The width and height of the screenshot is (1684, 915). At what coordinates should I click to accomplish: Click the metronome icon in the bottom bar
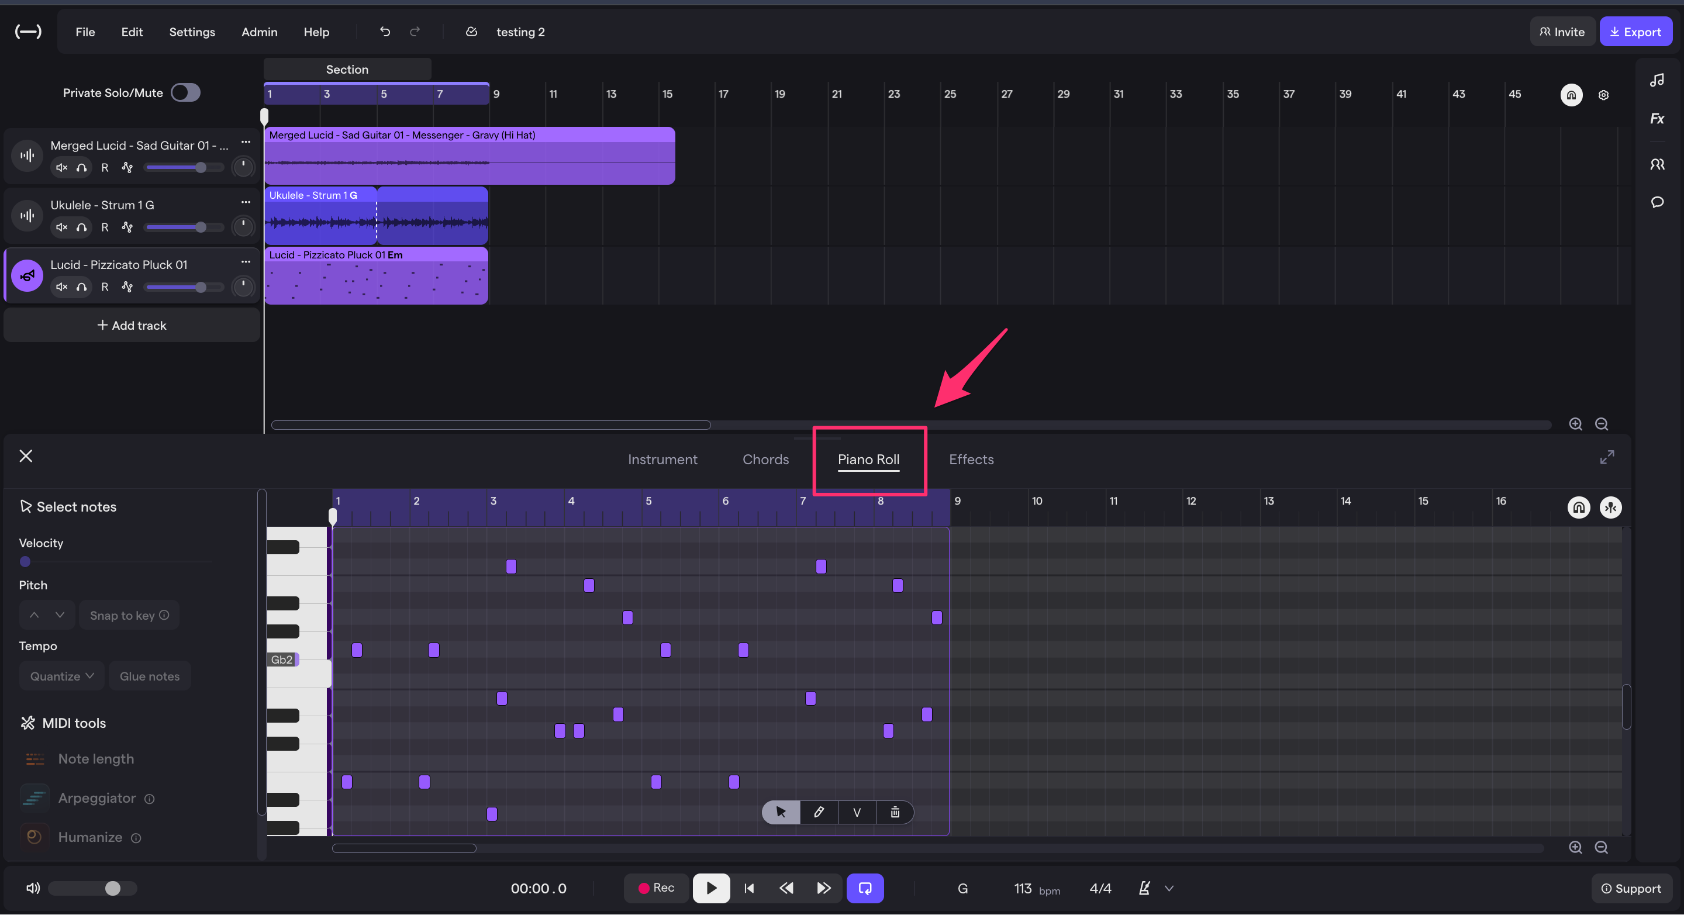click(x=1143, y=888)
